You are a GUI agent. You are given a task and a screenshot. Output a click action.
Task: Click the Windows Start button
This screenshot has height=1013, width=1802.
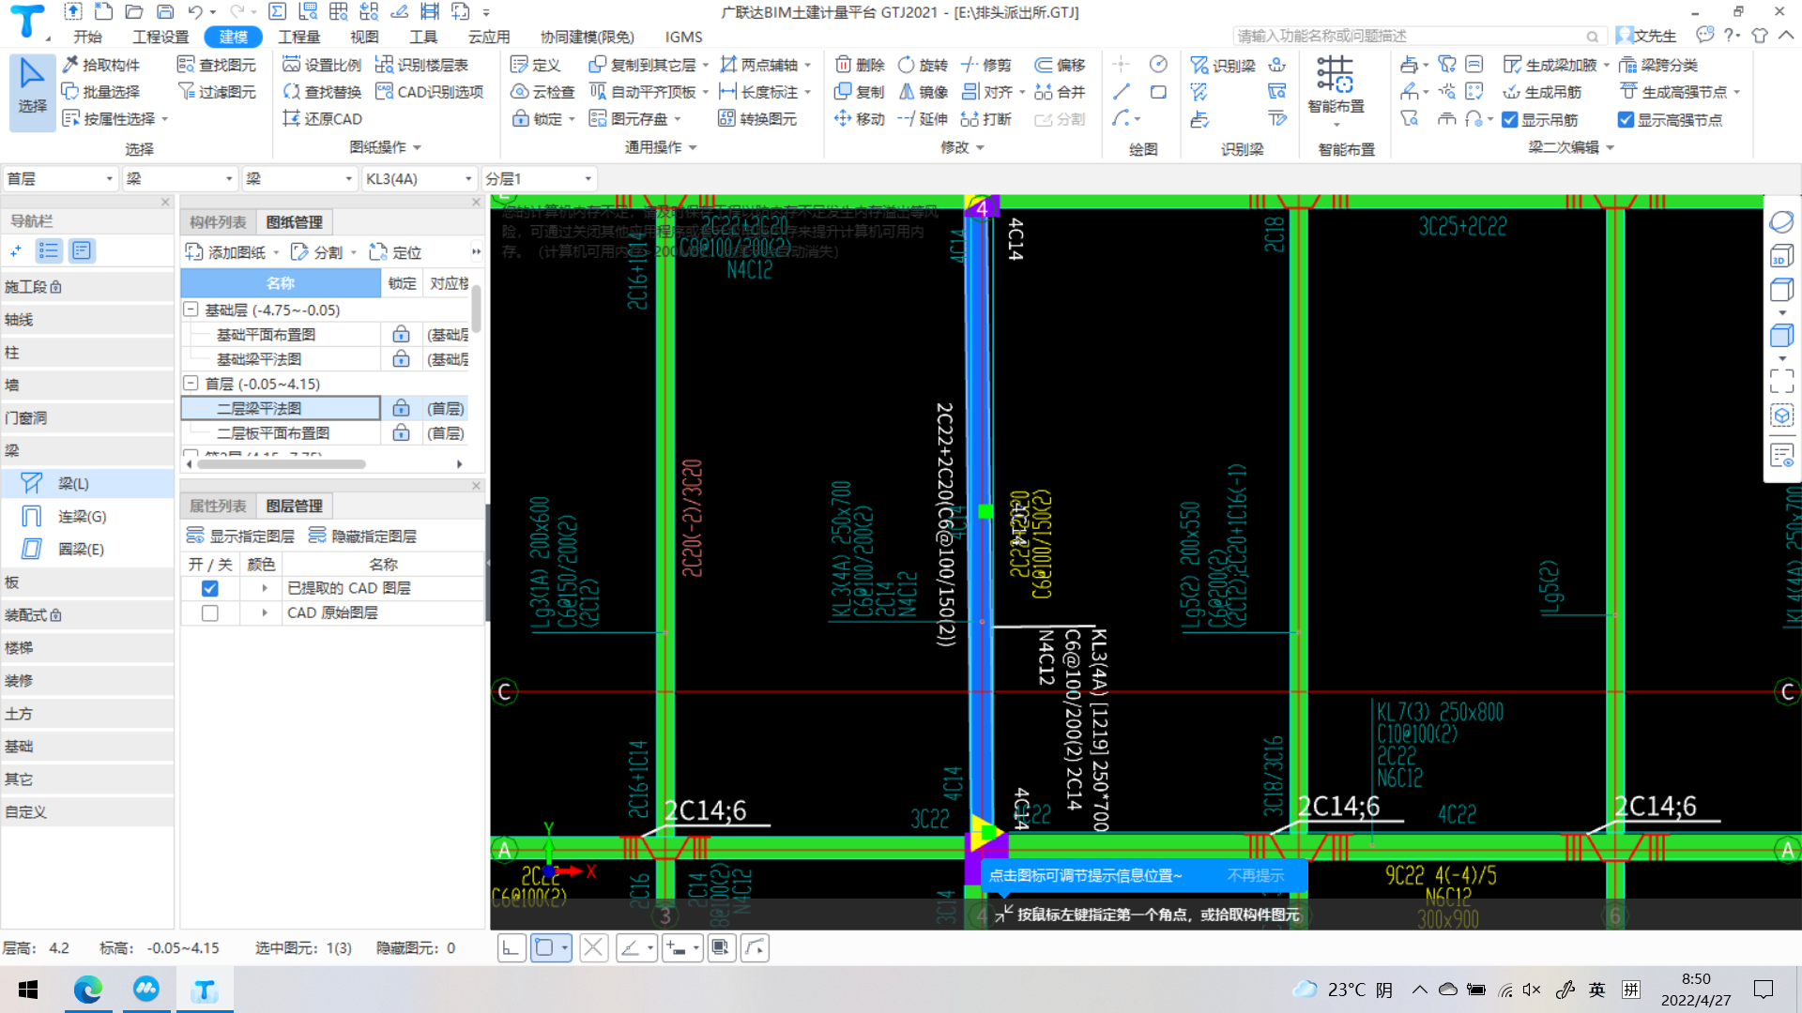(28, 990)
